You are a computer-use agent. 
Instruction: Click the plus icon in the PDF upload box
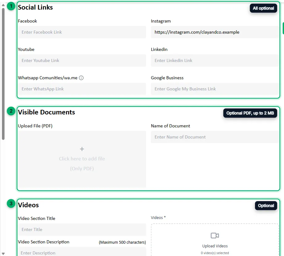[x=82, y=149]
